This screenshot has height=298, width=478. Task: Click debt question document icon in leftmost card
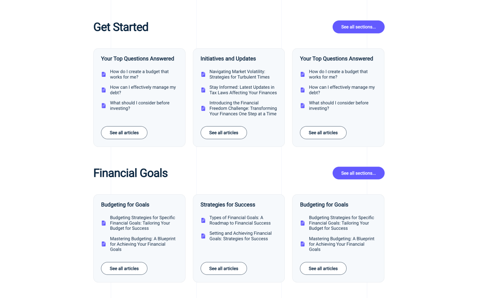(104, 90)
